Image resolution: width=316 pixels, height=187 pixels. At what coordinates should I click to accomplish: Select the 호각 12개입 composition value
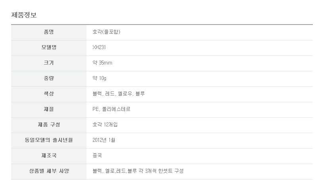pyautogui.click(x=105, y=125)
